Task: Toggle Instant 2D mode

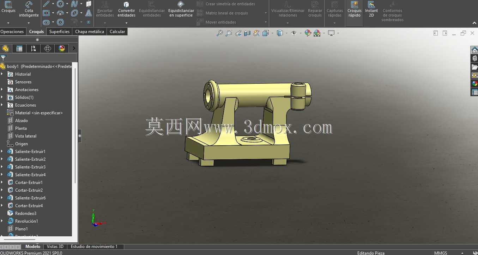Action: [x=371, y=9]
